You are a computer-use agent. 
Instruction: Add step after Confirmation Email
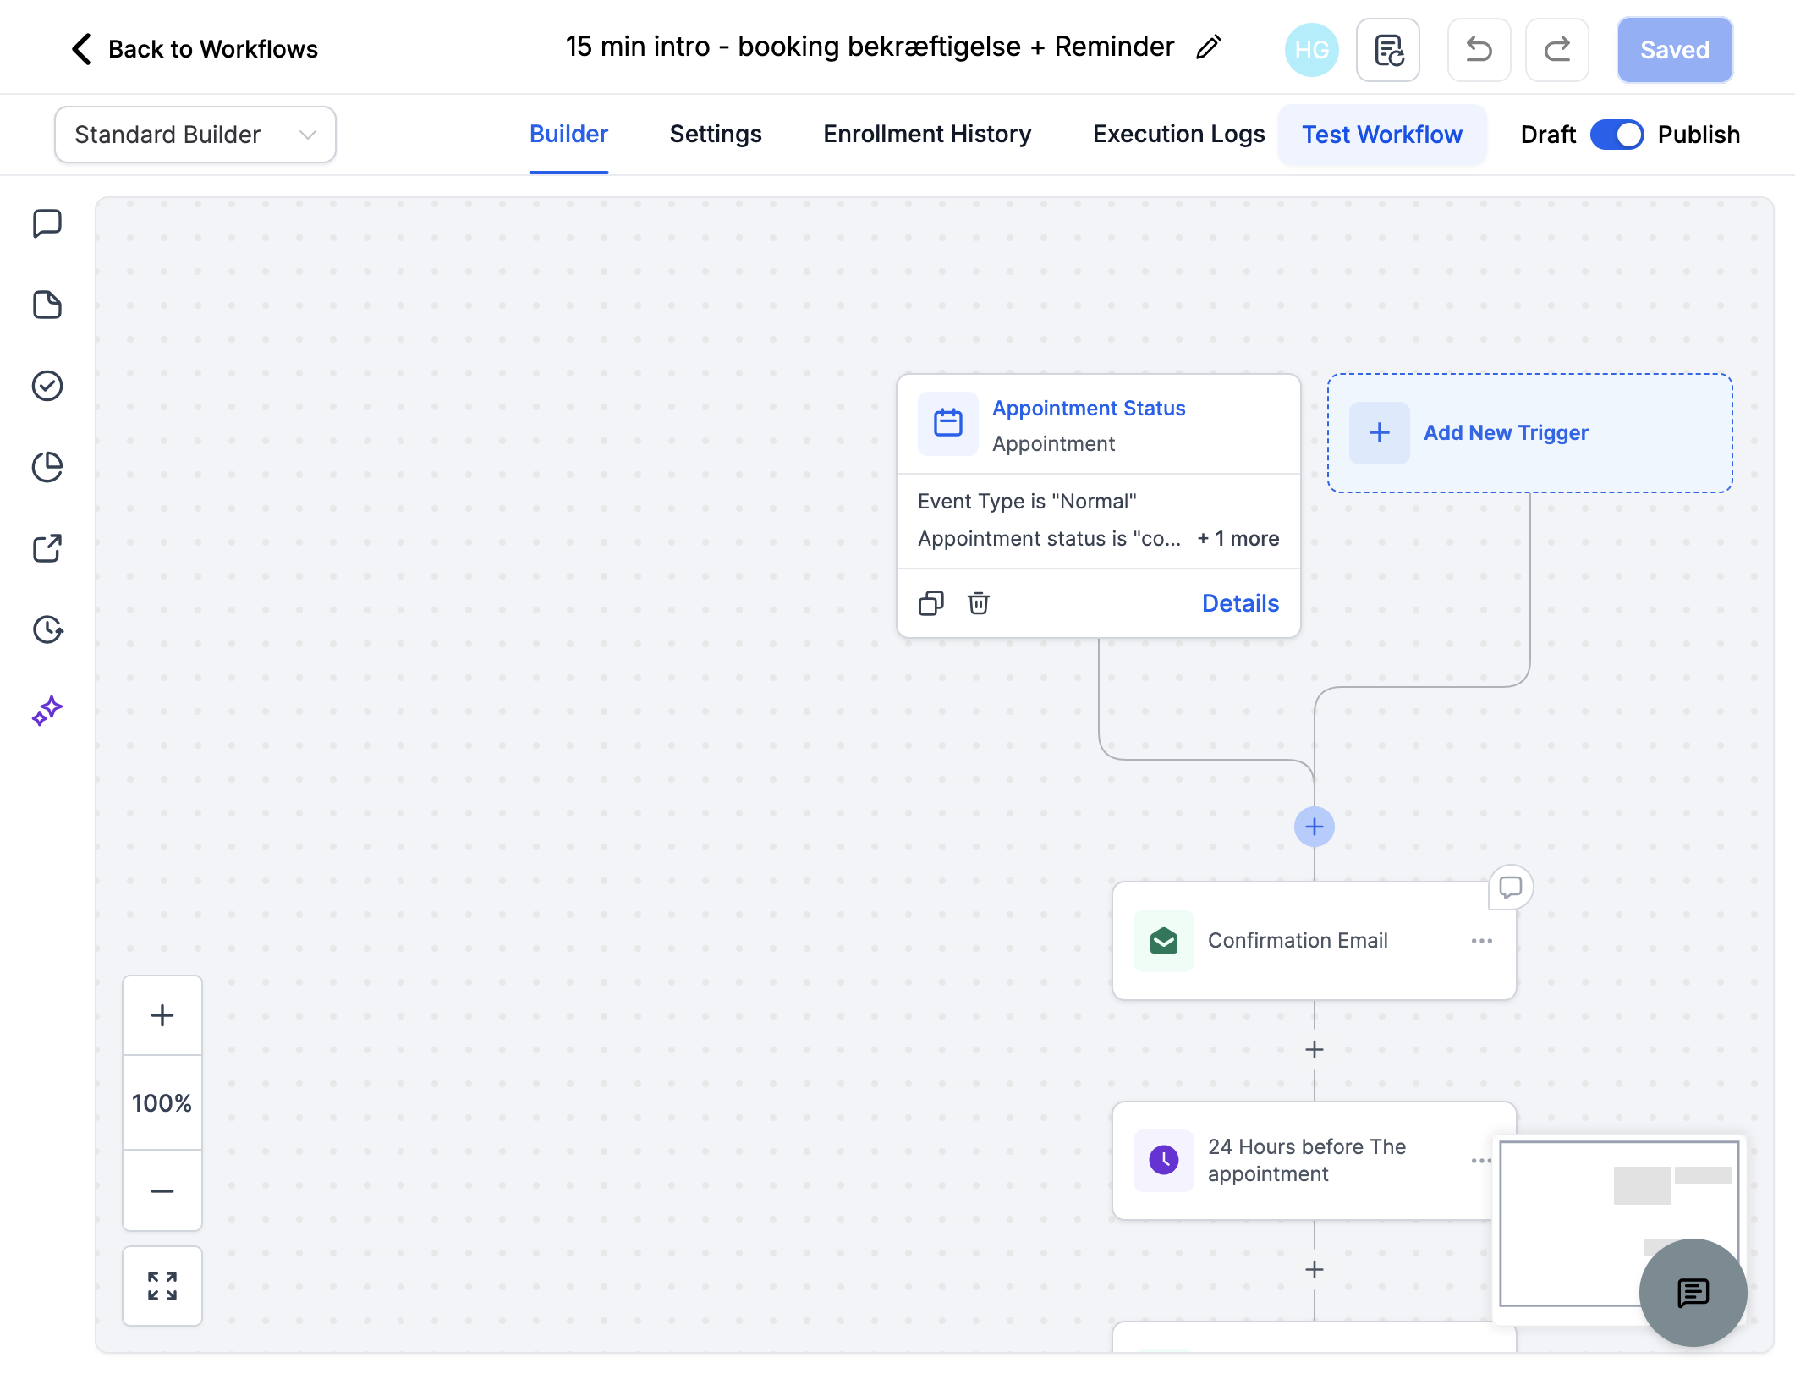tap(1315, 1050)
